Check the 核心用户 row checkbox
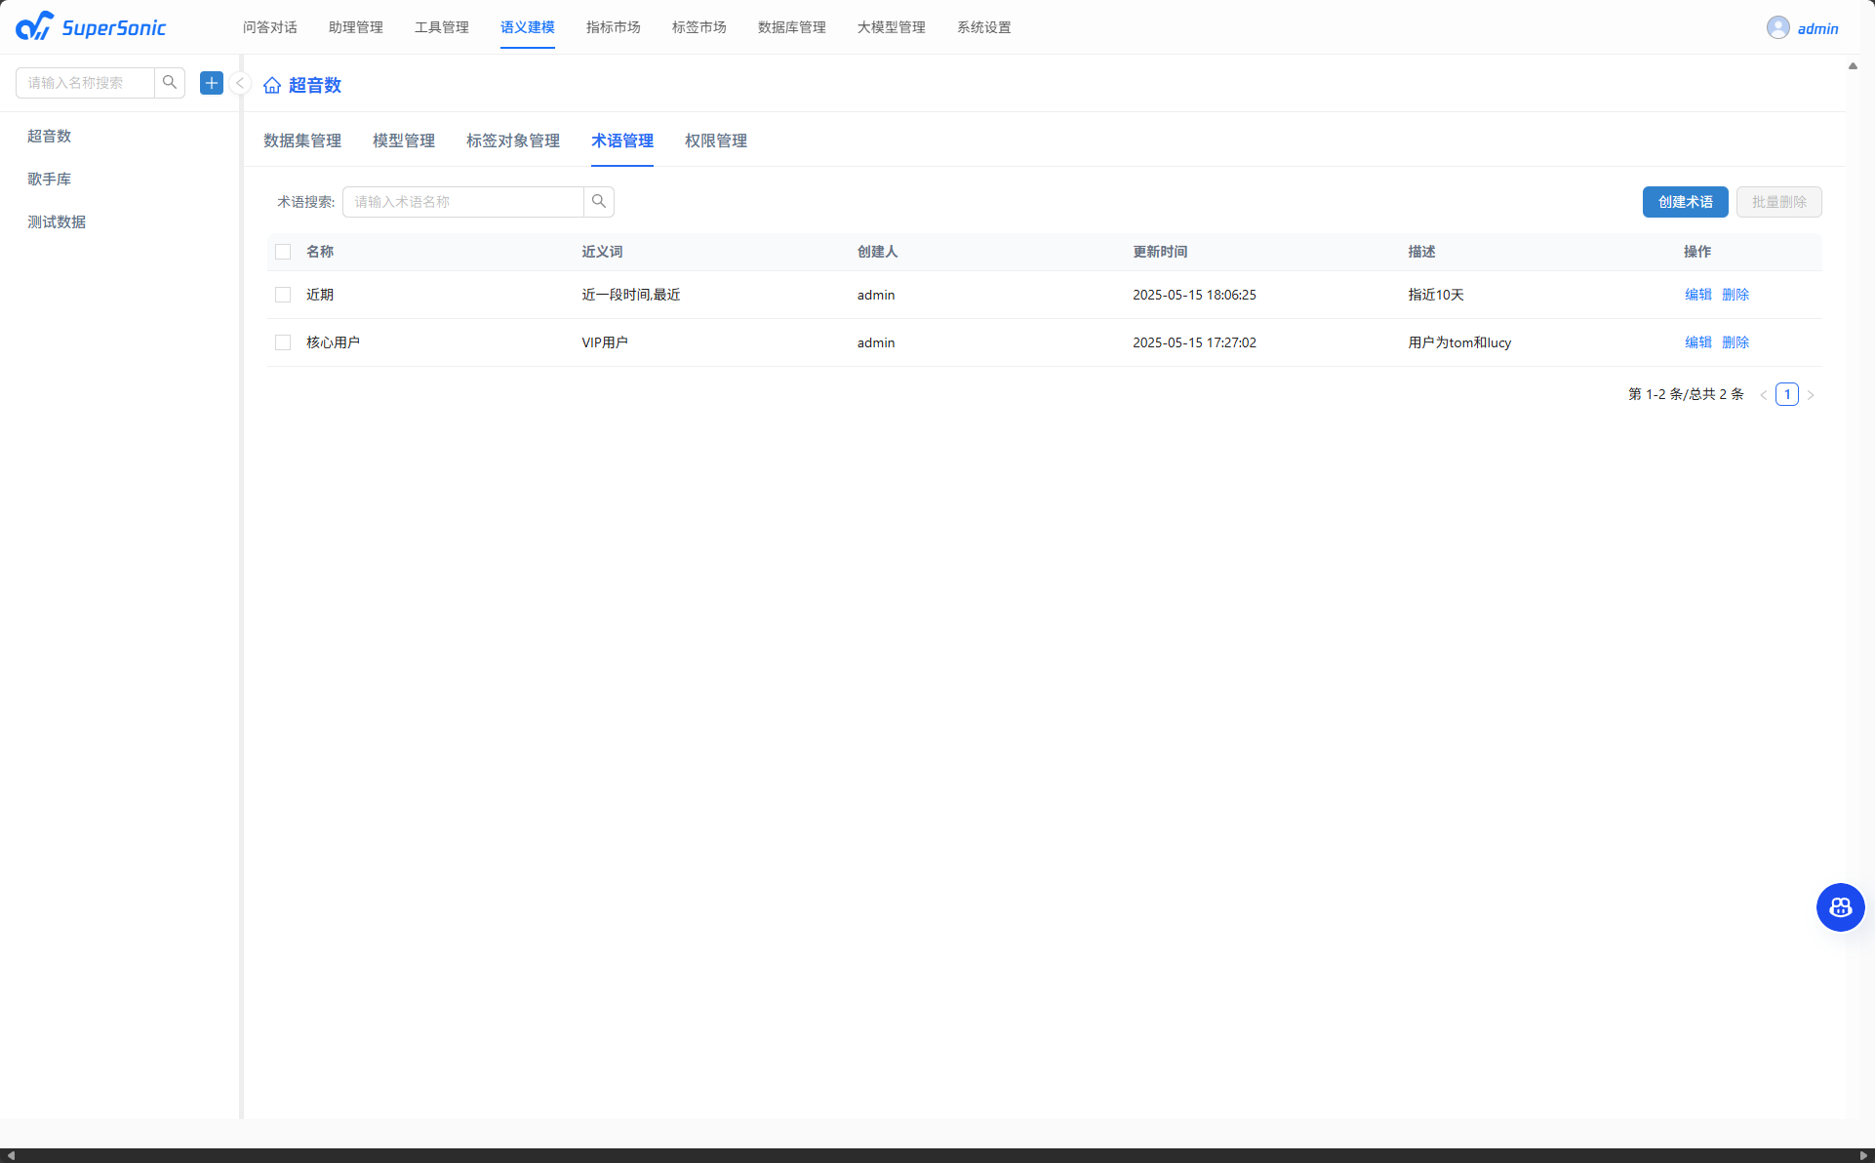 pyautogui.click(x=283, y=342)
